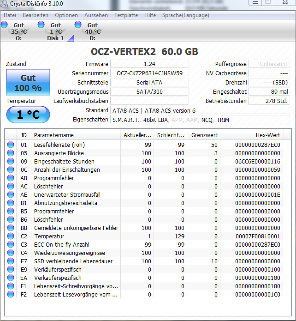Viewport: 296px width, 321px height.
Task: Select the Unerwarteter Stromausfall parameter name
Action: (x=67, y=195)
